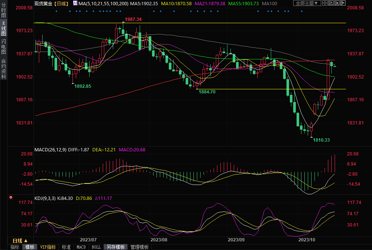Image resolution: width=372 pixels, height=250 pixels.
Task: Click the third layout icon at top right
Action: [336, 3]
